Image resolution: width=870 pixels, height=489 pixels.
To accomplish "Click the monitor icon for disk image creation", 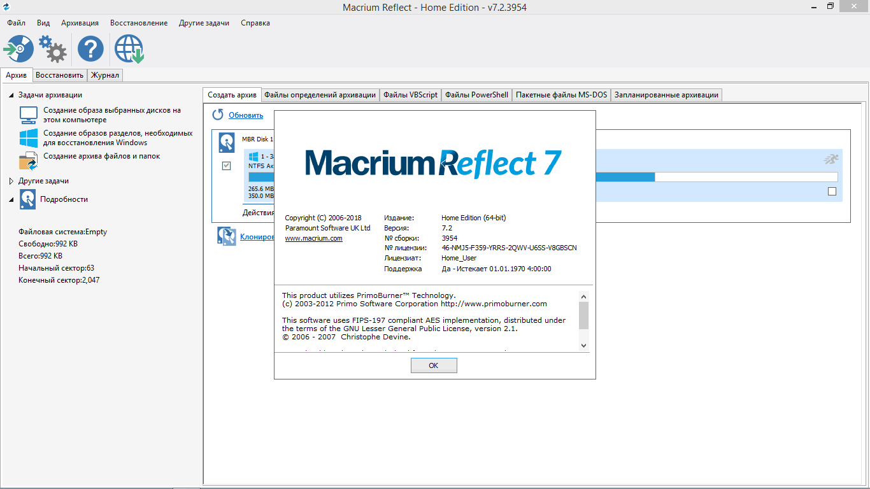I will (x=29, y=115).
